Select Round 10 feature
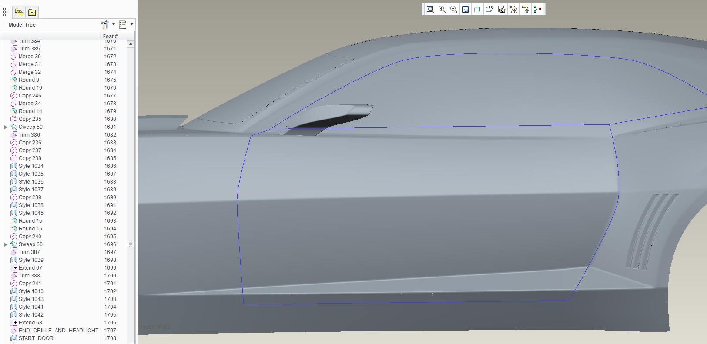 point(30,88)
